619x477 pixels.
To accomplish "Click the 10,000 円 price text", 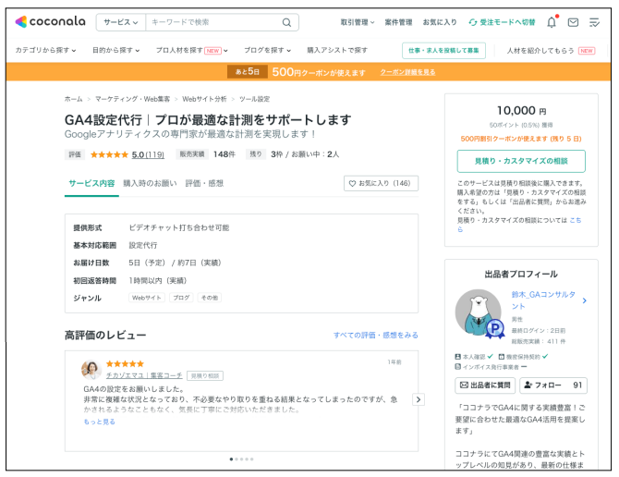I will point(521,111).
